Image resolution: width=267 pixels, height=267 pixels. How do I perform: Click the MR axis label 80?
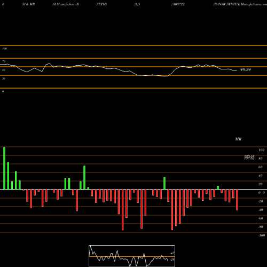(261, 159)
